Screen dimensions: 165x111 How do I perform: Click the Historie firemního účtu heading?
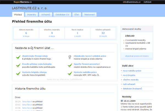tap(30, 89)
